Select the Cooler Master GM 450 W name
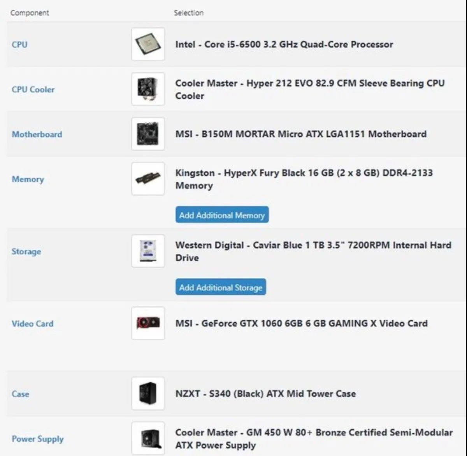This screenshot has height=456, width=467. coord(314,439)
